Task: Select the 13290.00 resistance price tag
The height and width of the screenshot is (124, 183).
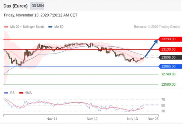Action: 170,39
